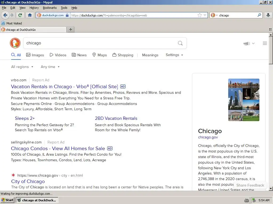Click the sellingskyline.com domain text
273x204 pixels.
pos(26,142)
